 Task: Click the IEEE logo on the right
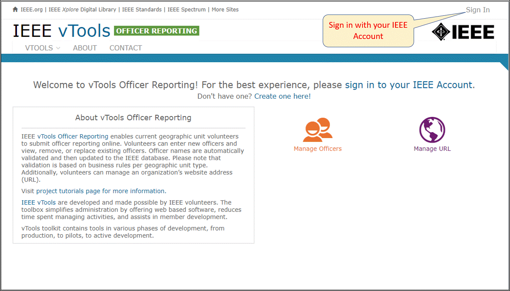[463, 32]
